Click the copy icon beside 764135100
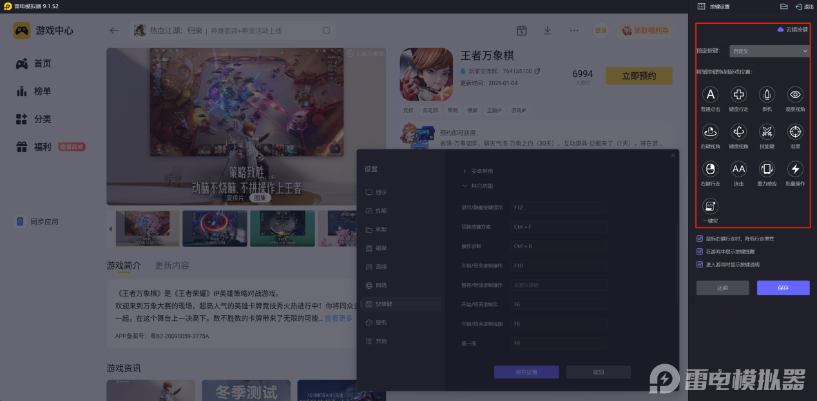The height and width of the screenshot is (401, 817). coord(537,71)
